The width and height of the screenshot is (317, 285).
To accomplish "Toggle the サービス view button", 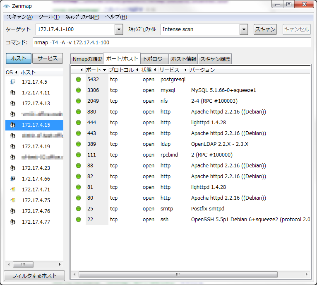I will [48, 58].
